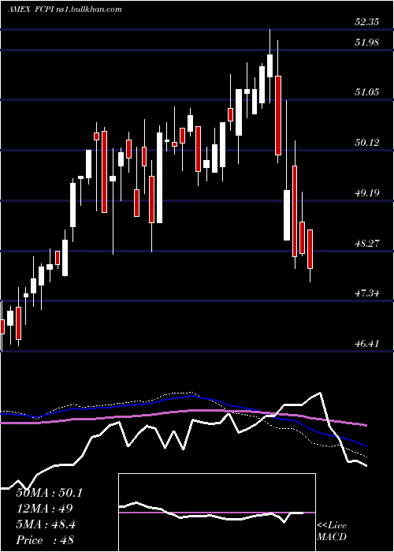Viewport: 394px width, 552px height.
Task: Click the 12MA : 49 readout
Action: [x=44, y=509]
